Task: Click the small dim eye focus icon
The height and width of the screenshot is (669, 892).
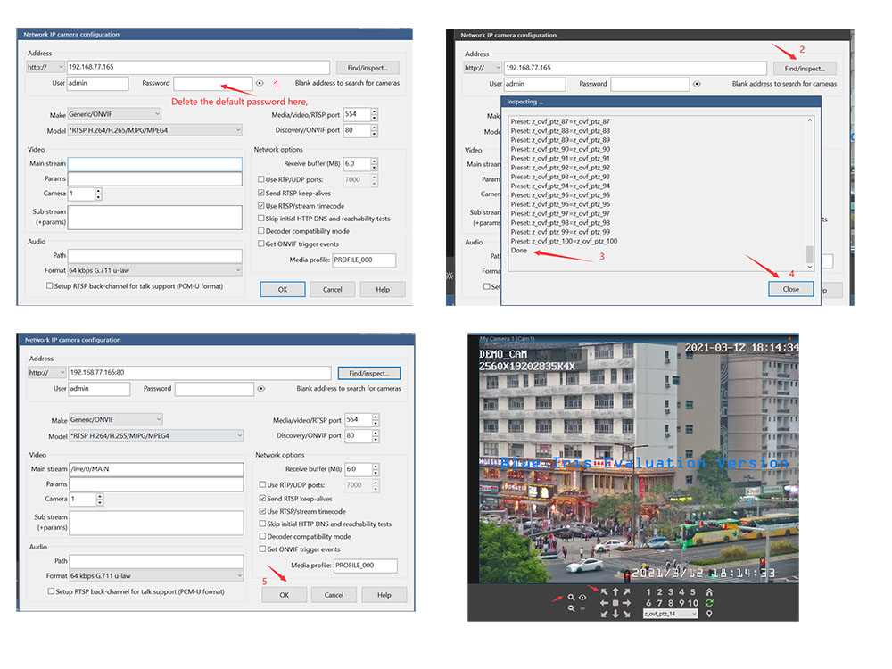Action: click(x=582, y=608)
